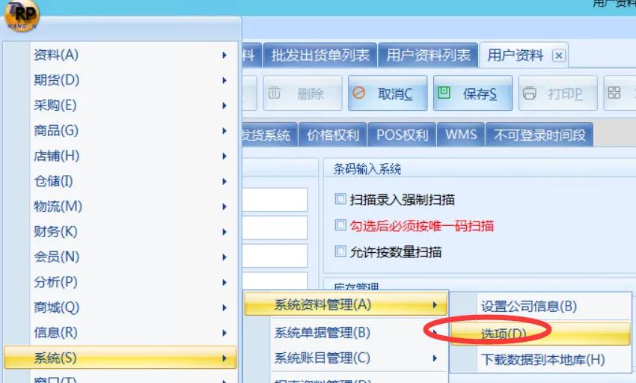Click the printer icon on 打印P button
This screenshot has height=383, width=636.
(530, 94)
